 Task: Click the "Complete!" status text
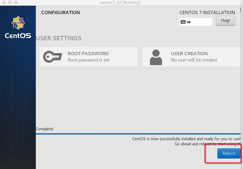(x=45, y=129)
